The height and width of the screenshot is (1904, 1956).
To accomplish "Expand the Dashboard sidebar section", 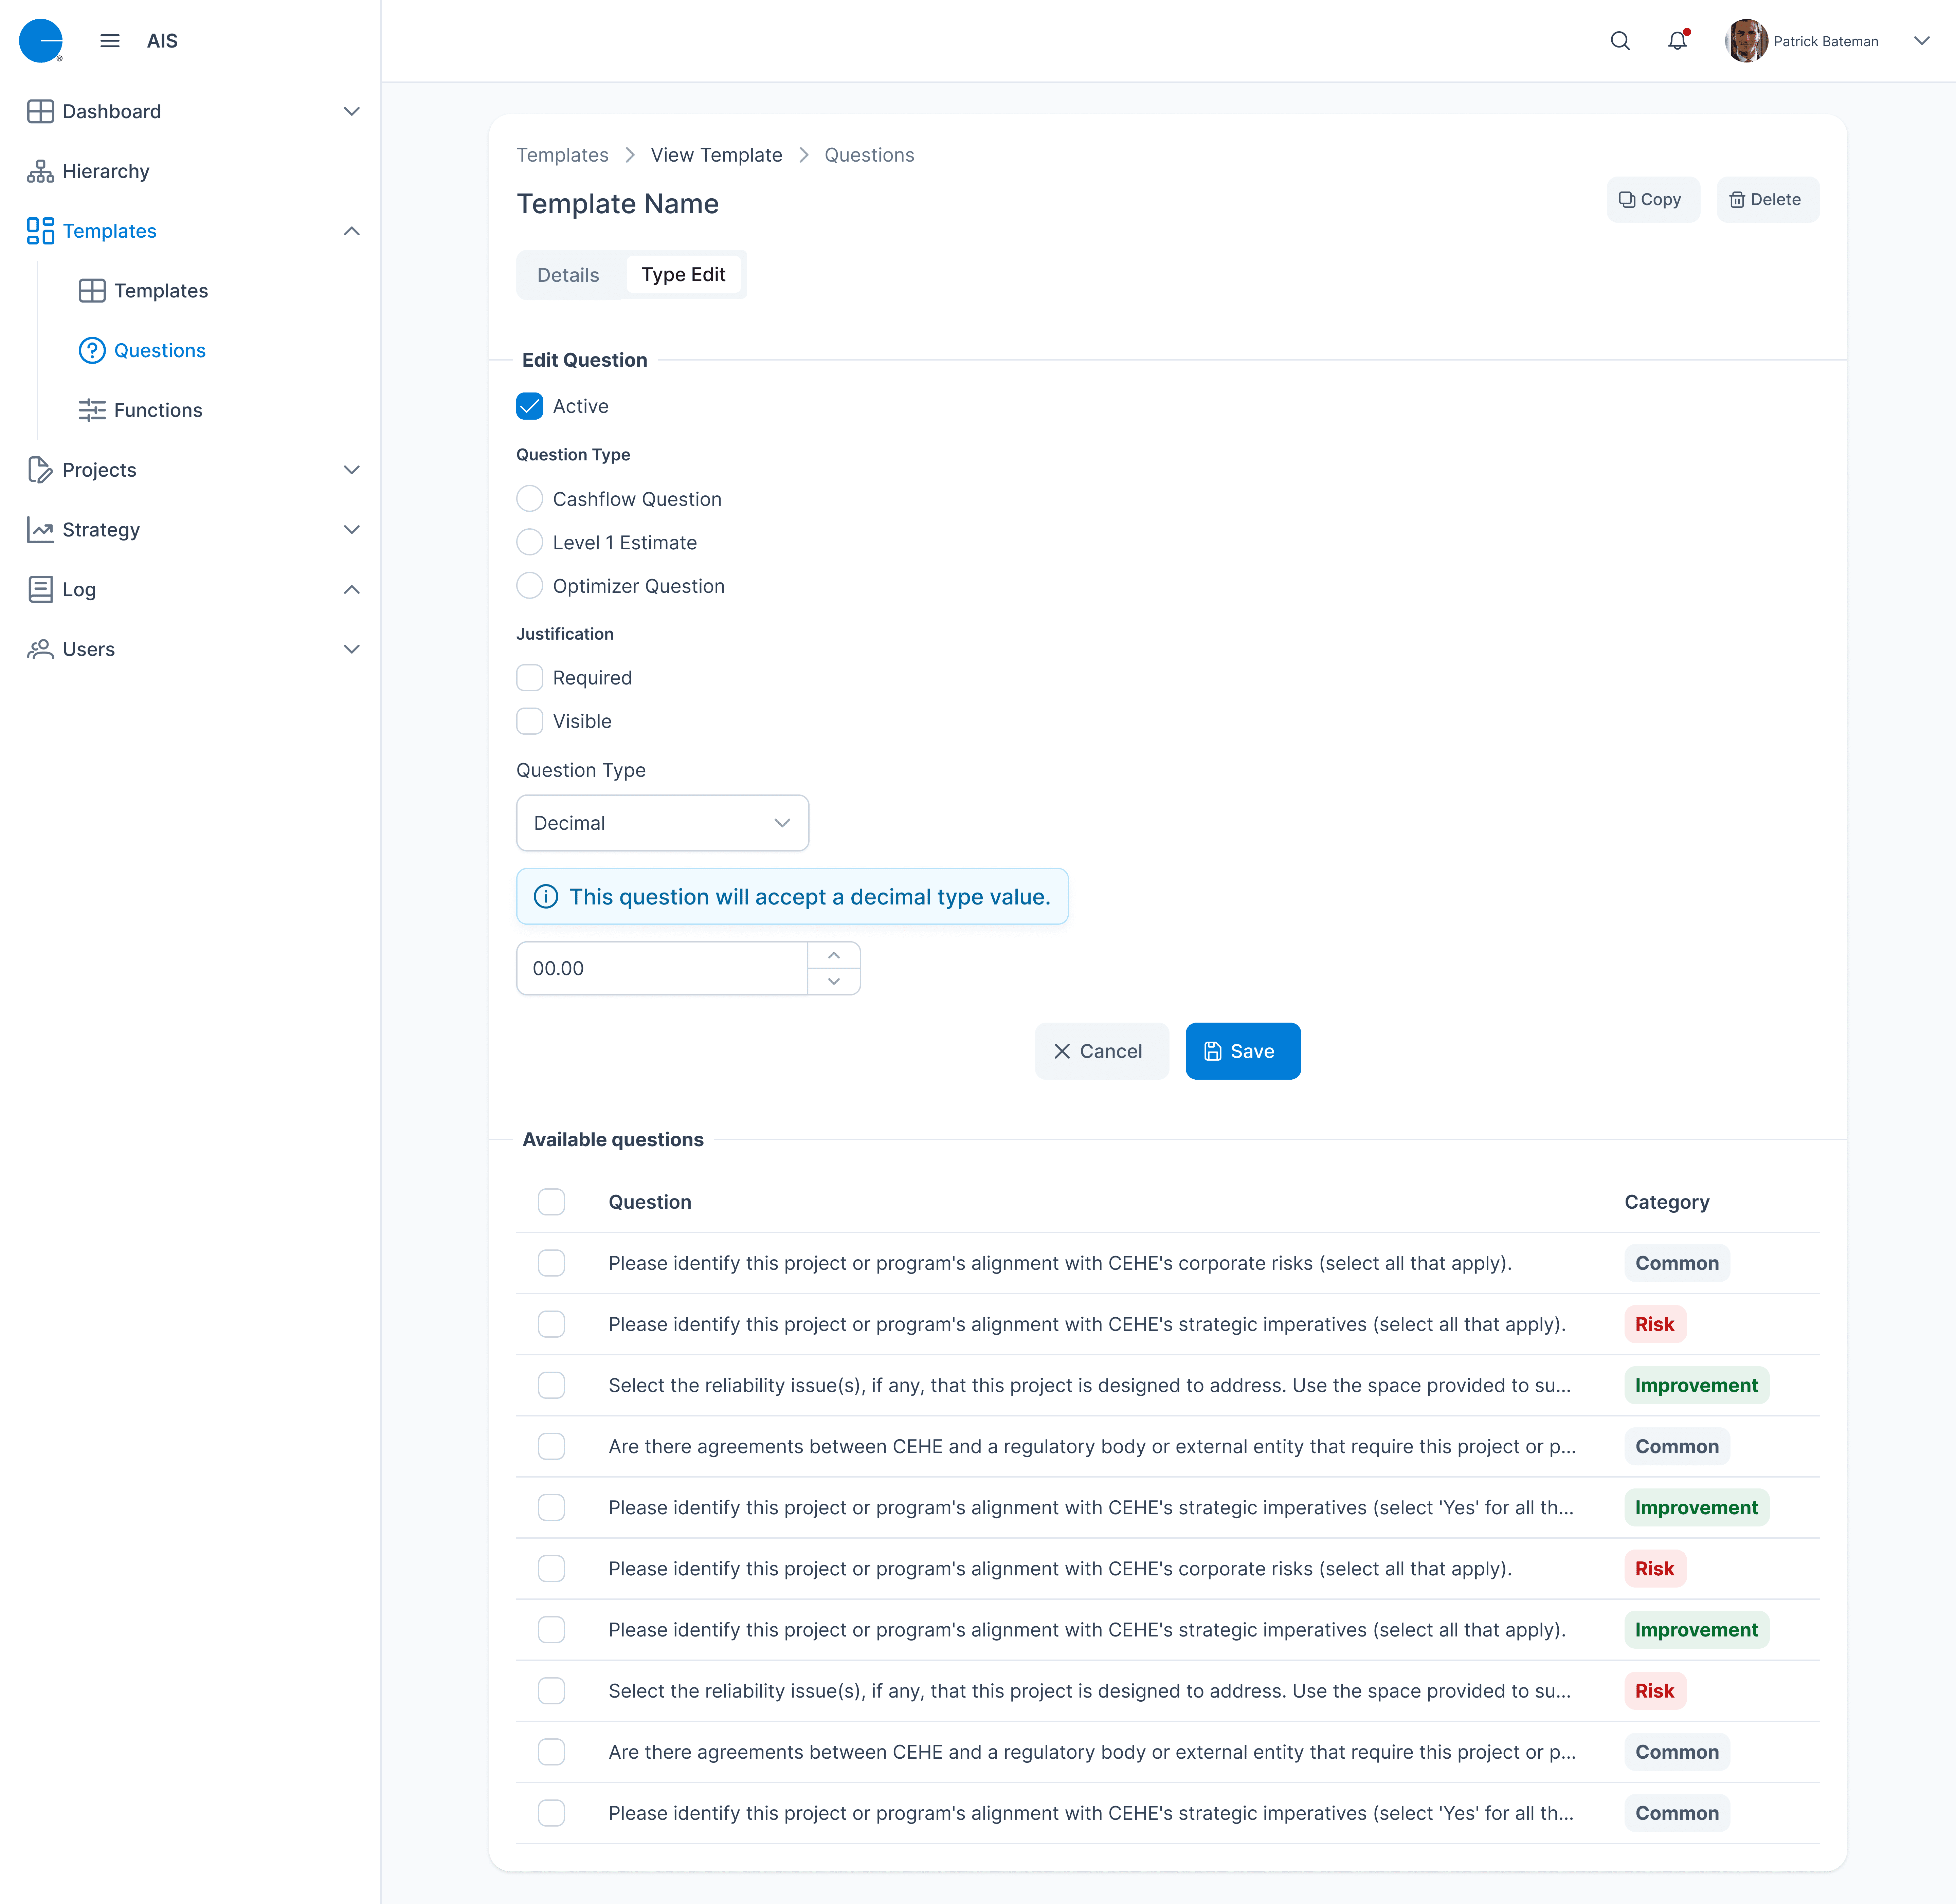I will (x=351, y=111).
